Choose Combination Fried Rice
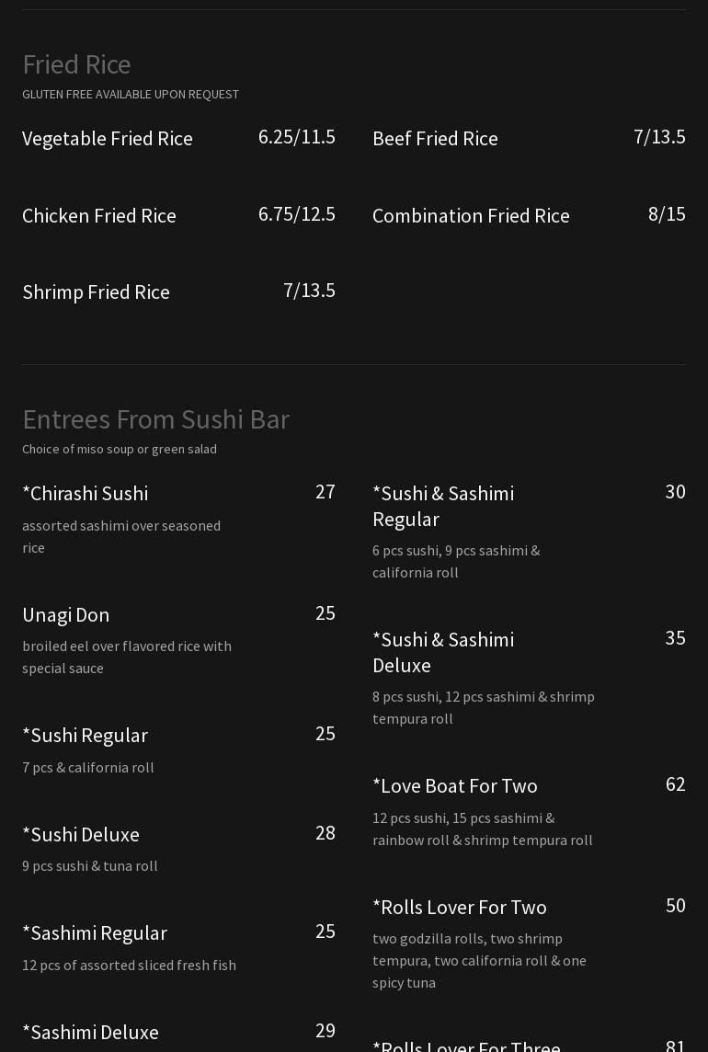The image size is (708, 1052). coord(471,215)
